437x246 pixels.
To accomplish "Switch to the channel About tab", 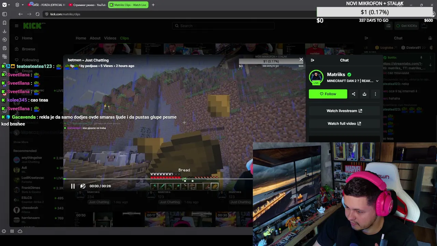I will tap(95, 38).
